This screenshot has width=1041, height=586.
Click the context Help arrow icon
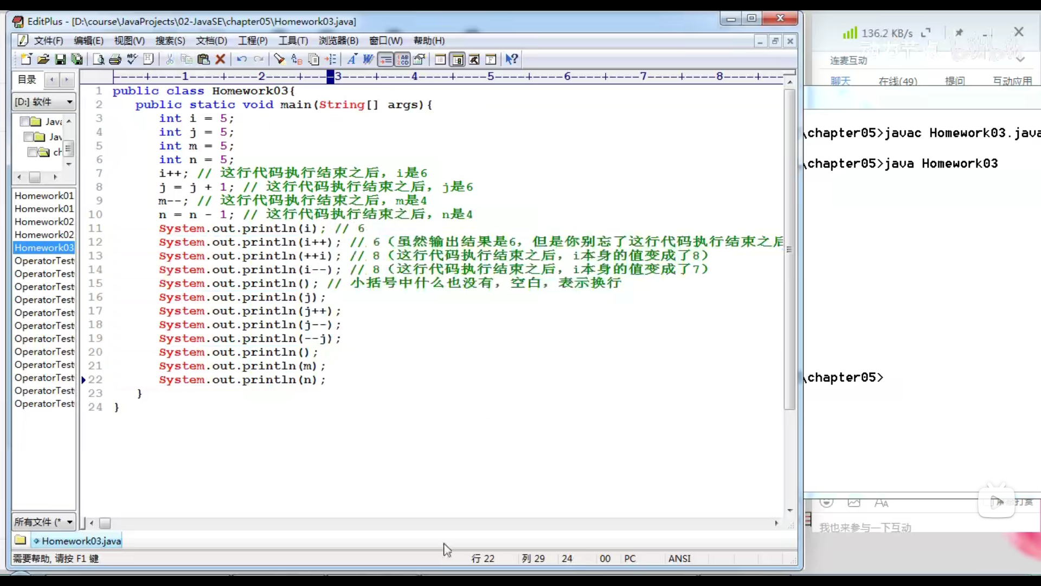click(511, 60)
